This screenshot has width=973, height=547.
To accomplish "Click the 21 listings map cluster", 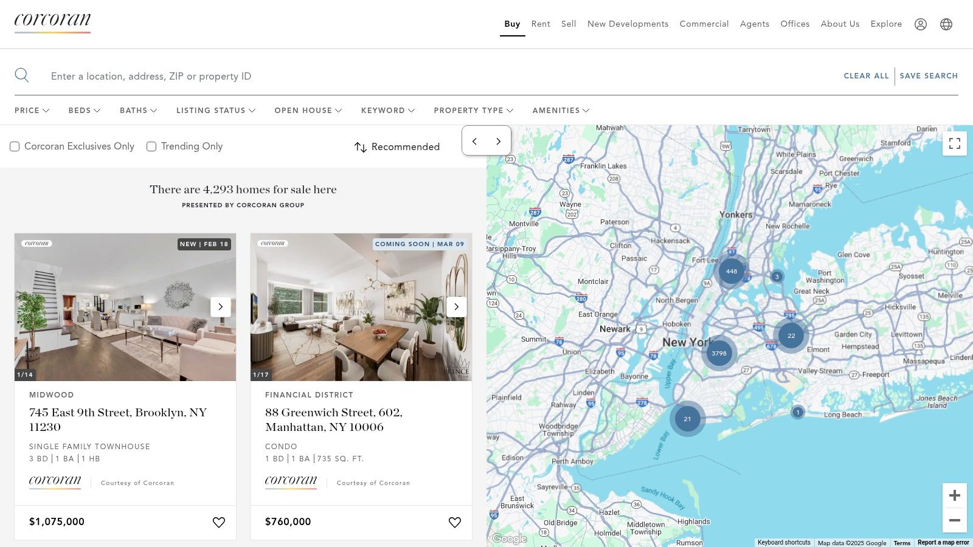I will pos(687,419).
